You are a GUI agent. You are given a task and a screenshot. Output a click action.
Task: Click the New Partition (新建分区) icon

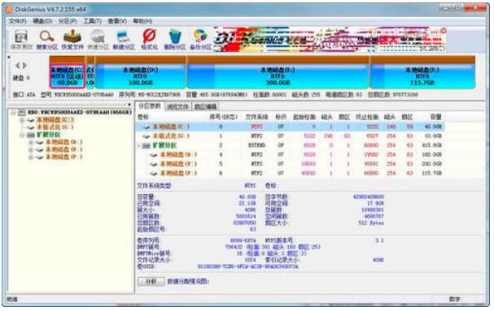124,40
